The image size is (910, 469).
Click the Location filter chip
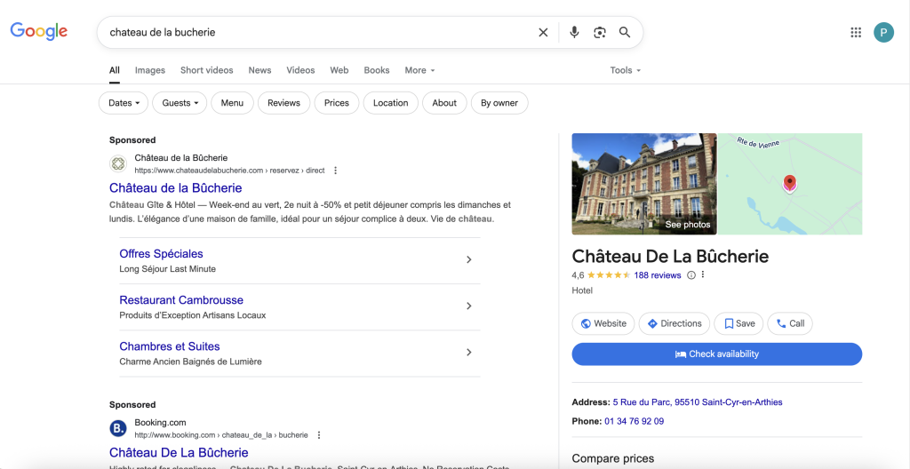click(x=391, y=103)
